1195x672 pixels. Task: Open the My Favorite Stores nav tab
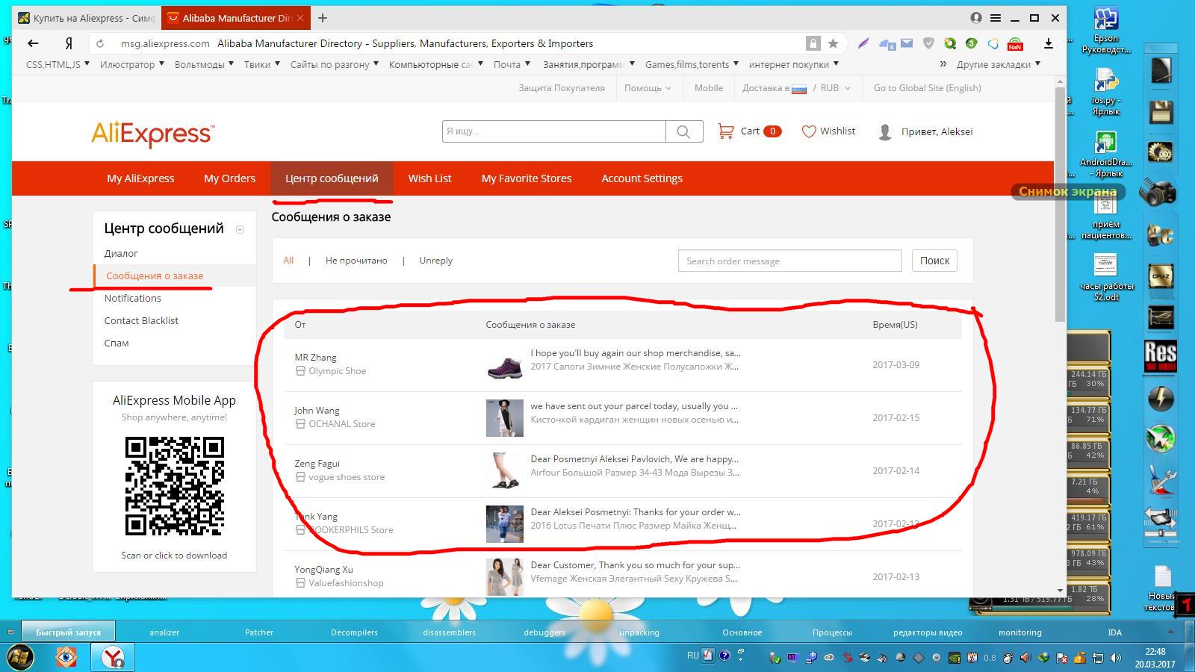527,178
